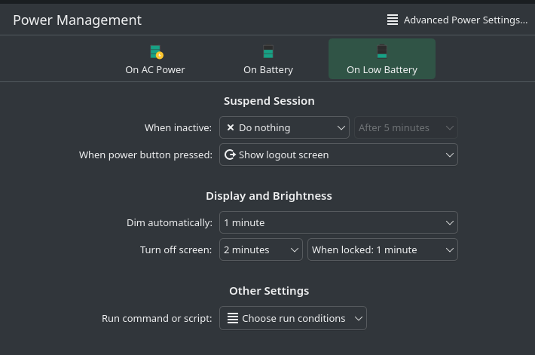The height and width of the screenshot is (355, 535).
Task: Switch to the On Battery tab
Action: coord(268,60)
